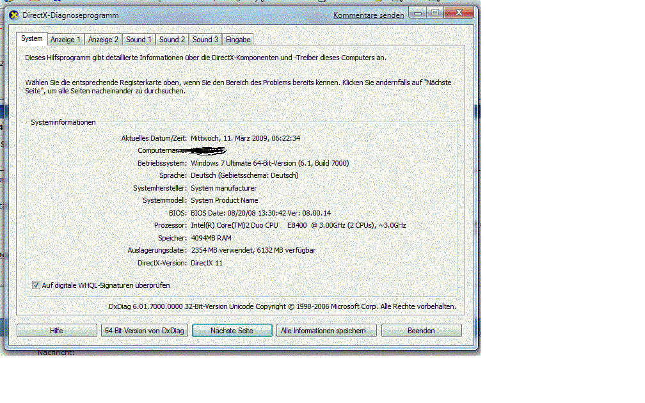Viewport: 645px width, 403px height.
Task: Click the Auslagerungsdatei 2354 MB verwendet value
Action: coord(253,250)
